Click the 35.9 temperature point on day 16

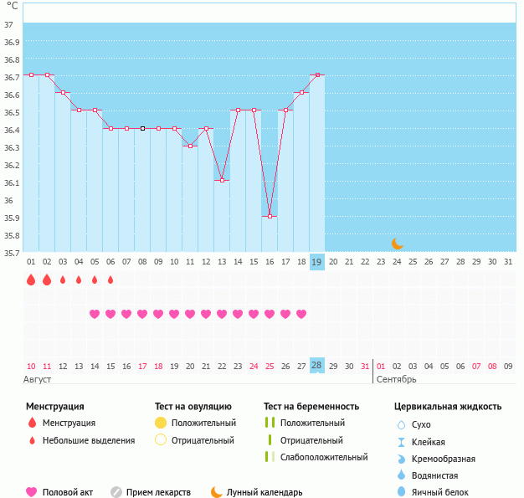click(x=270, y=216)
